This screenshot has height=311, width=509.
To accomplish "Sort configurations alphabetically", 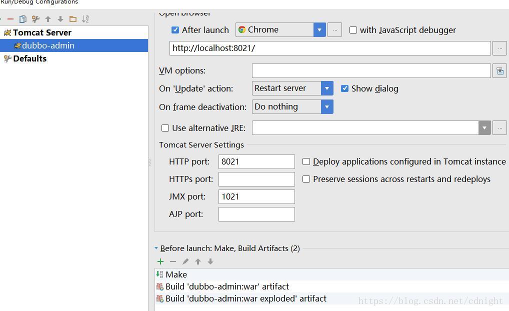I will (x=85, y=19).
